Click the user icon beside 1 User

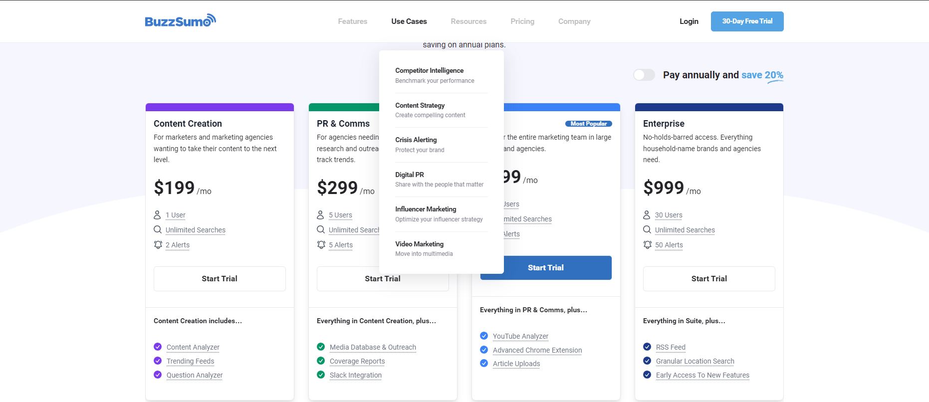point(157,215)
